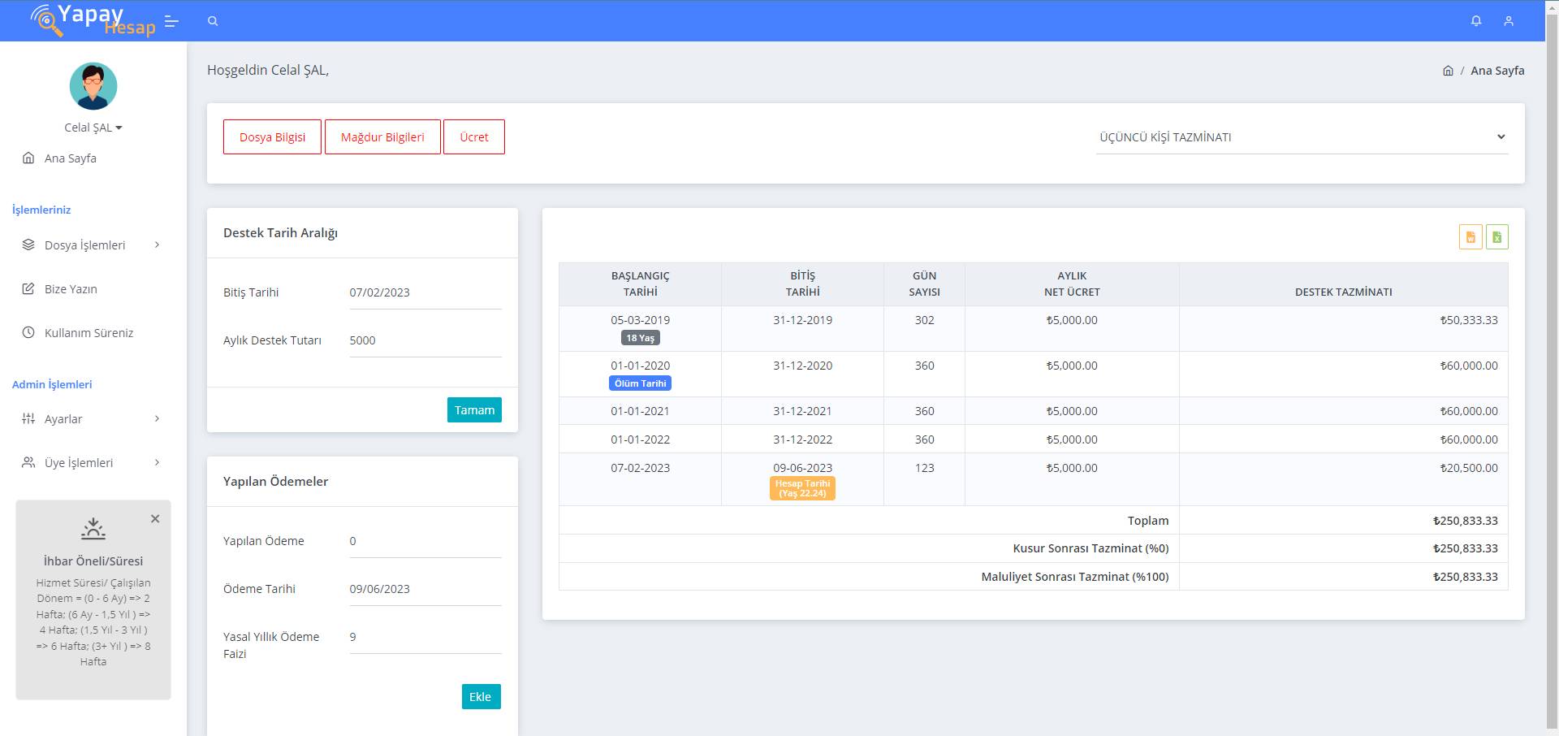
Task: Export table using green Excel icon
Action: (1496, 237)
